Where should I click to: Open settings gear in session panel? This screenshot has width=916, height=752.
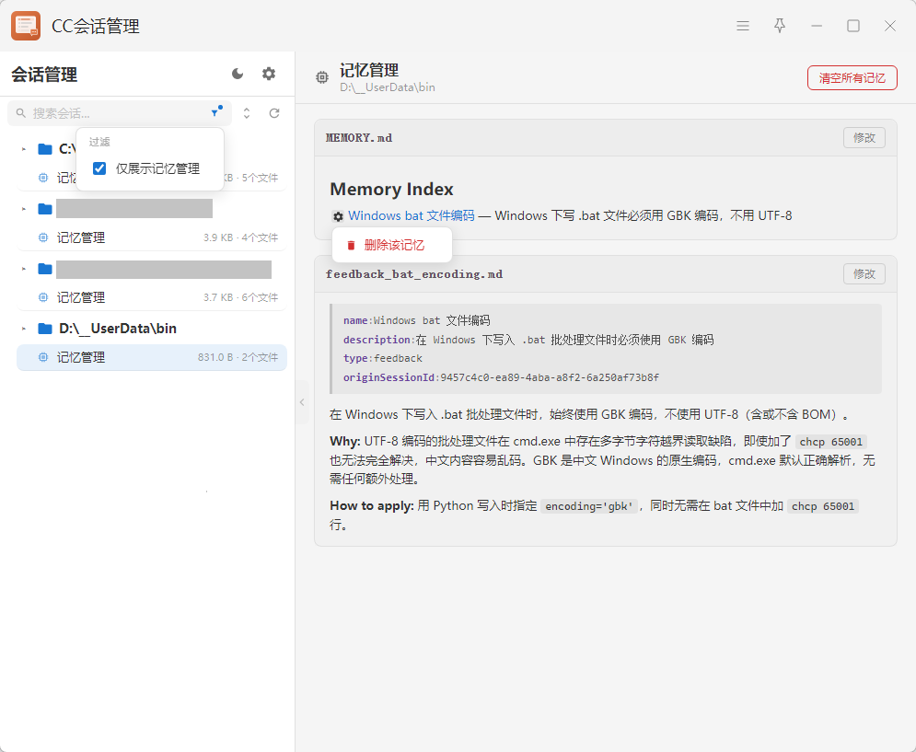coord(269,74)
